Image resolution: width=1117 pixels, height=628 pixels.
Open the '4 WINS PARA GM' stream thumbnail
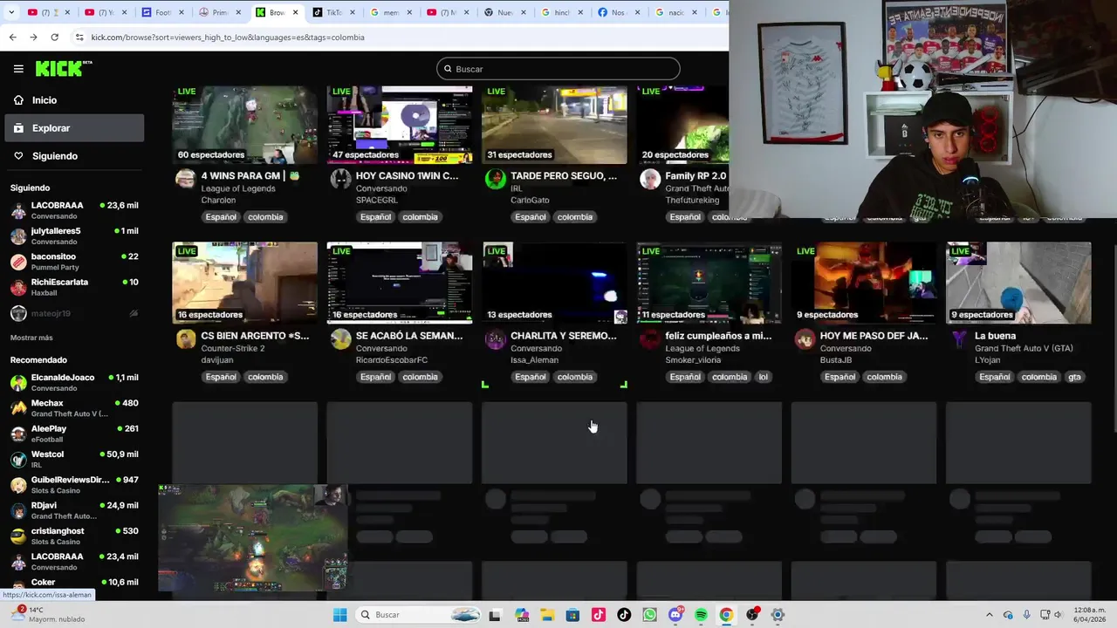(244, 125)
